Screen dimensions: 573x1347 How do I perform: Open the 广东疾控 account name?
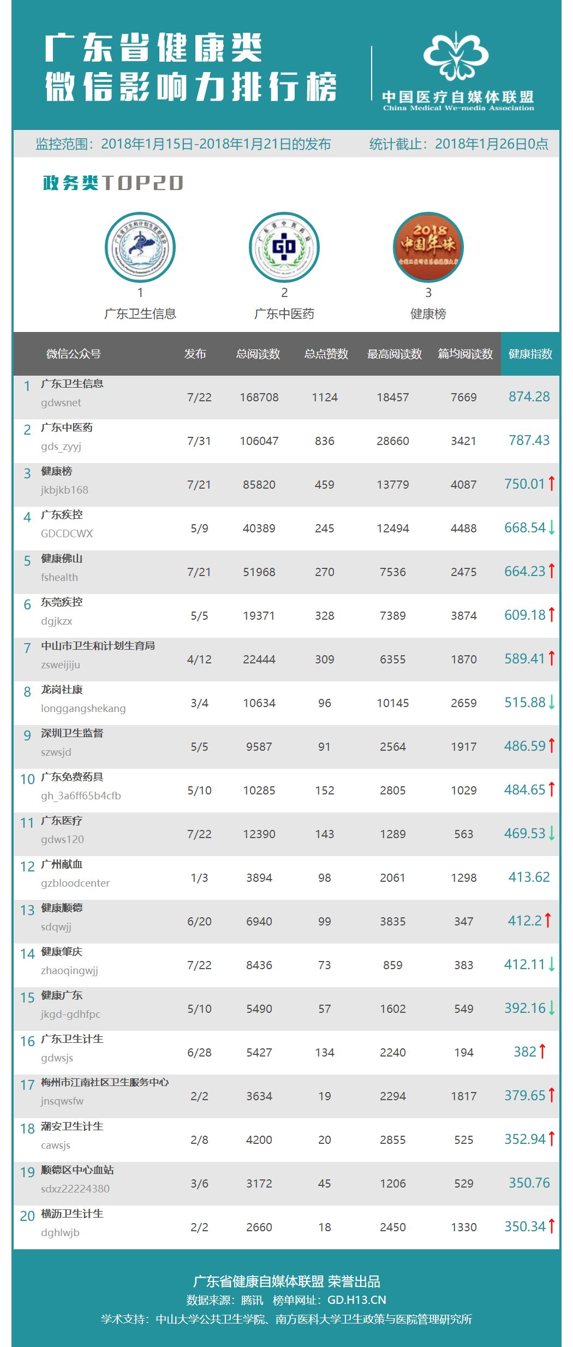click(x=62, y=514)
